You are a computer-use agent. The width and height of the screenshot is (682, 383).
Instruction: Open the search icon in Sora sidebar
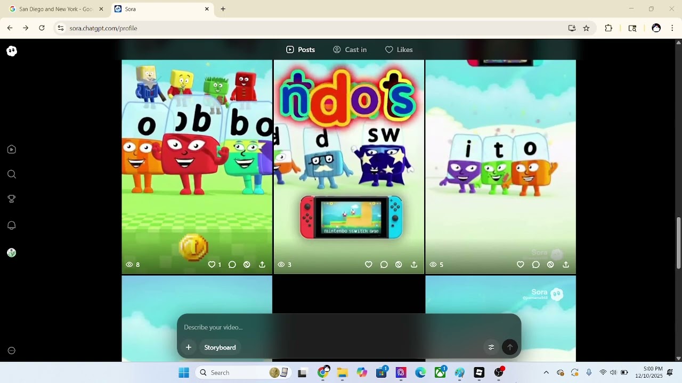[x=12, y=174]
